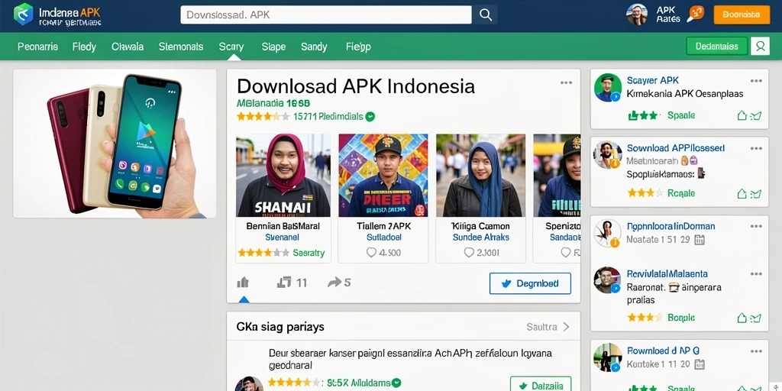Select the Scary tab

(x=231, y=47)
